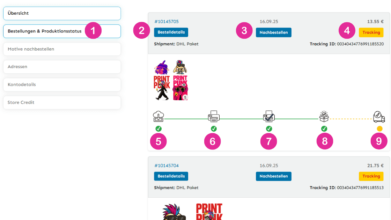The width and height of the screenshot is (391, 220).
Task: Click Nachbestellen for order #10145705
Action: (274, 32)
